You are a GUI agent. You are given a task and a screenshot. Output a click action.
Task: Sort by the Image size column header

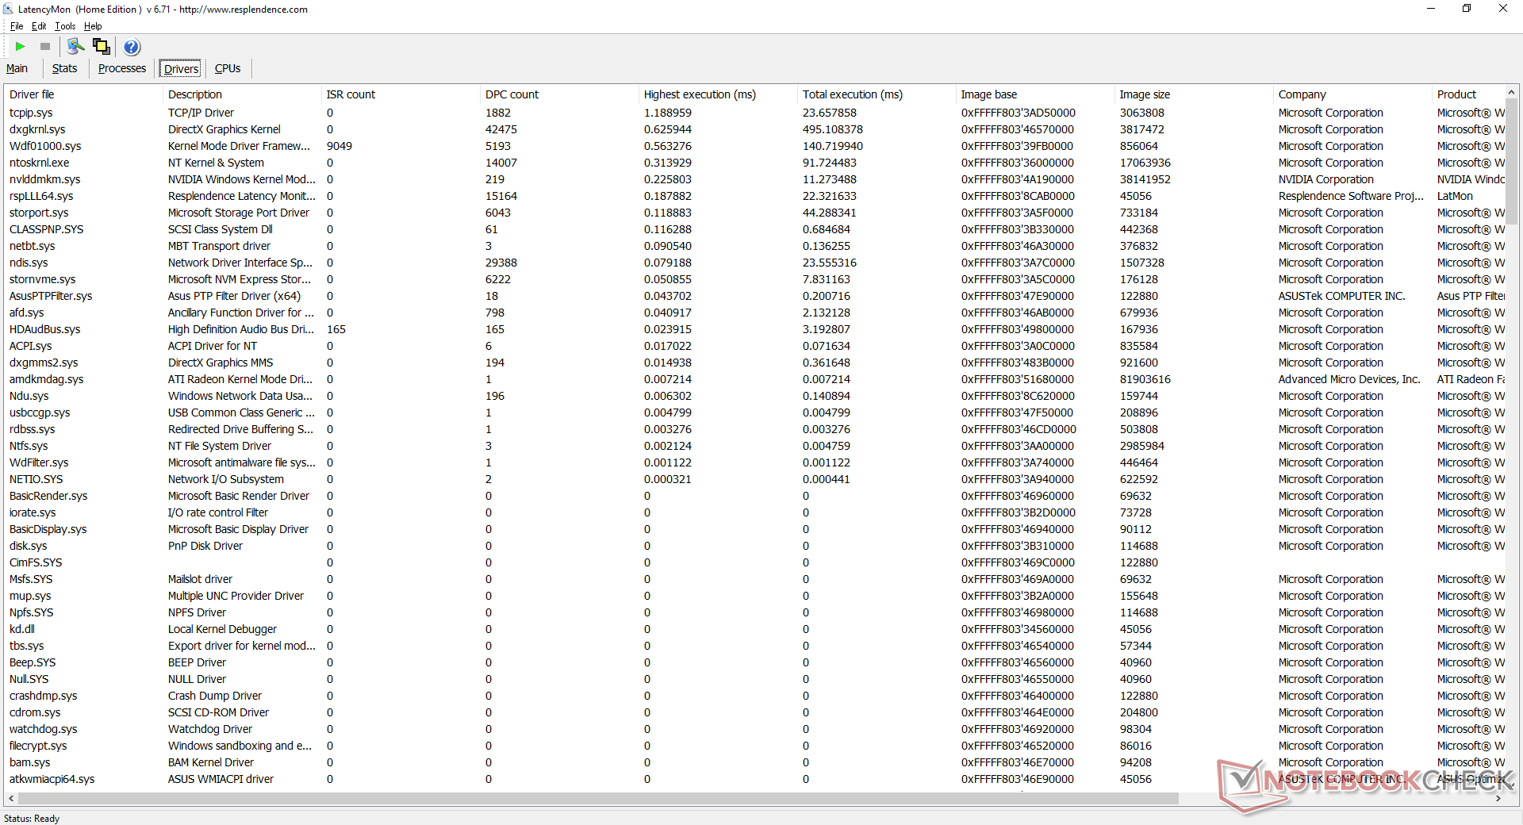1194,94
